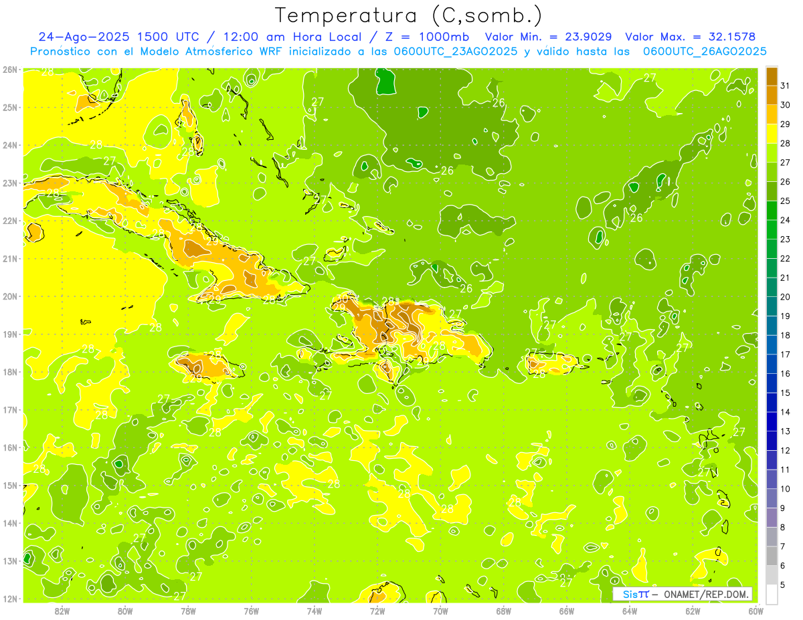Select the valid-until time "0600UTC_26AGO2025"
803x620 pixels.
click(705, 51)
